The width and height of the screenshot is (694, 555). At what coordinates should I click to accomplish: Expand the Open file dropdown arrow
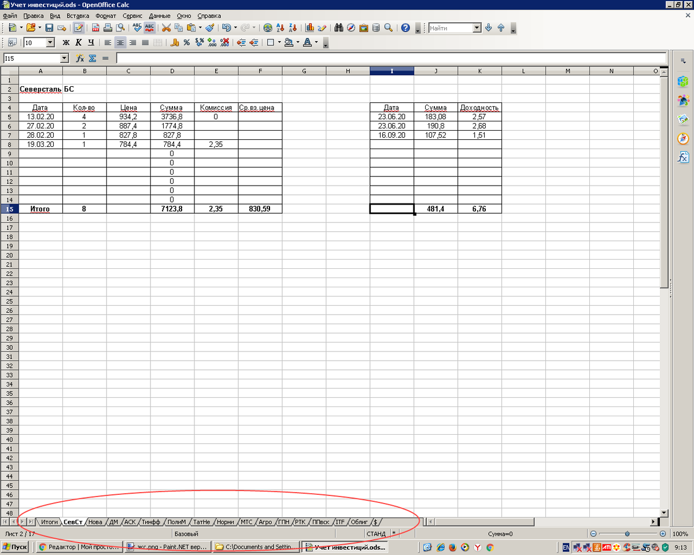(39, 28)
